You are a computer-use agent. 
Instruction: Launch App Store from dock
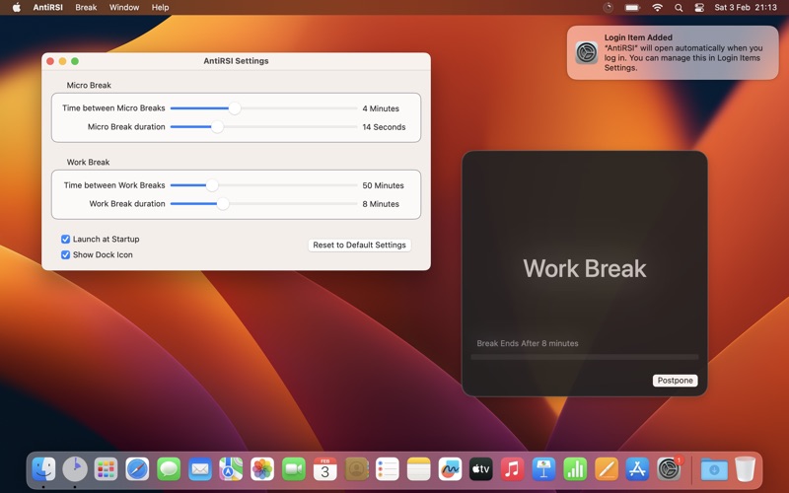[x=637, y=469]
